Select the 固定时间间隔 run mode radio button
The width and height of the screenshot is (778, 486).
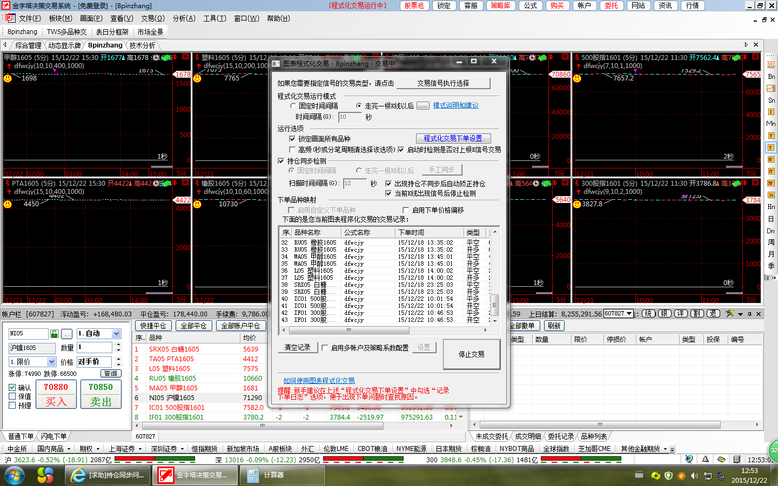[293, 106]
